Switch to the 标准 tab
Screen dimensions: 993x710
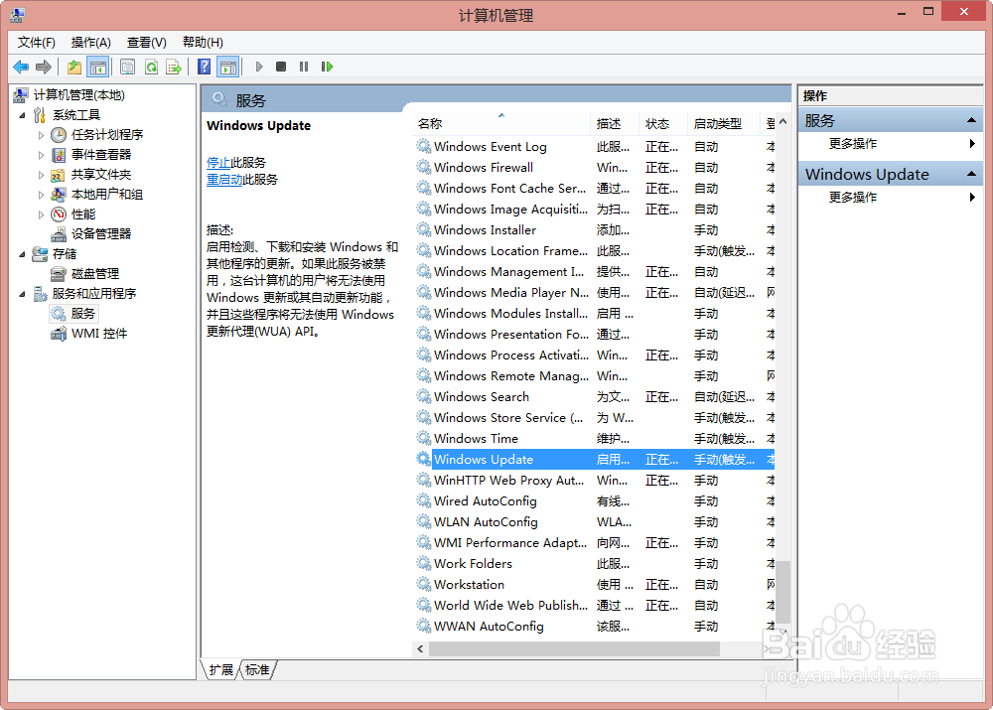[257, 670]
